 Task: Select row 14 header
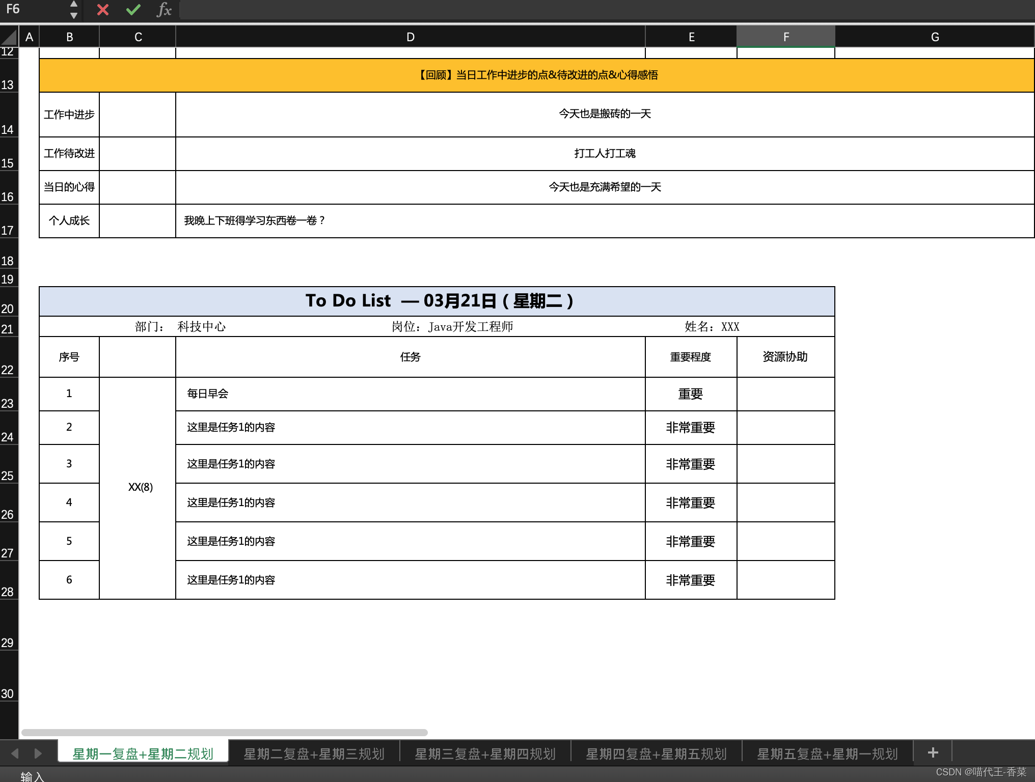coord(9,115)
